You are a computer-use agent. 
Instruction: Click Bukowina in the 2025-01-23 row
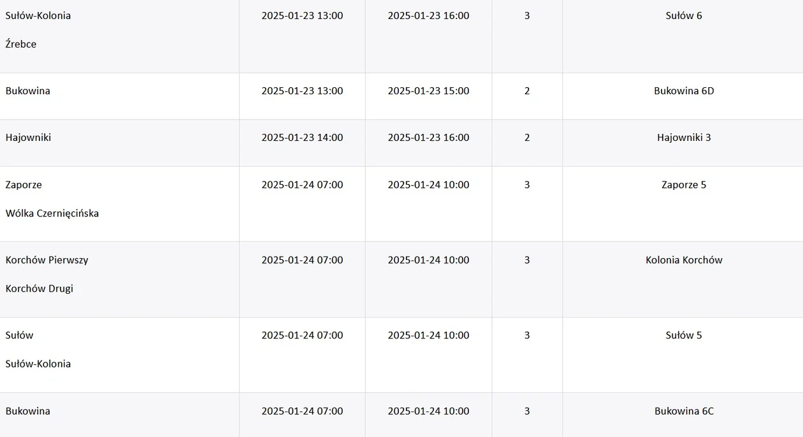28,90
